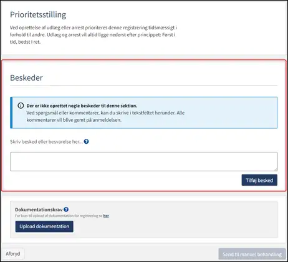
Task: Click the 'Skriv besked eller besvarelse her...' label
Action: (46, 142)
